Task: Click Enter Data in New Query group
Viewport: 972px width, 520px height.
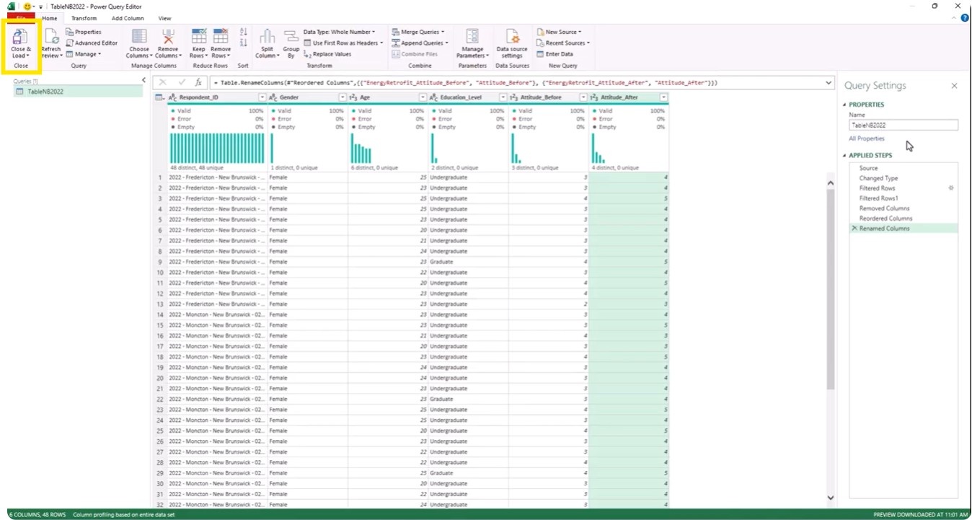Action: (555, 53)
